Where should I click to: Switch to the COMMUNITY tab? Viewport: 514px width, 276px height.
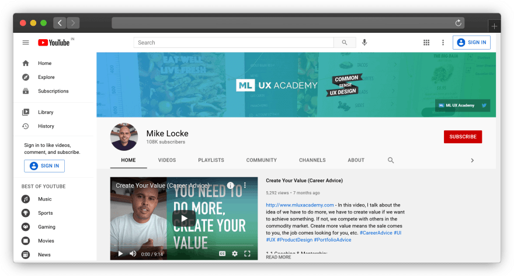262,160
